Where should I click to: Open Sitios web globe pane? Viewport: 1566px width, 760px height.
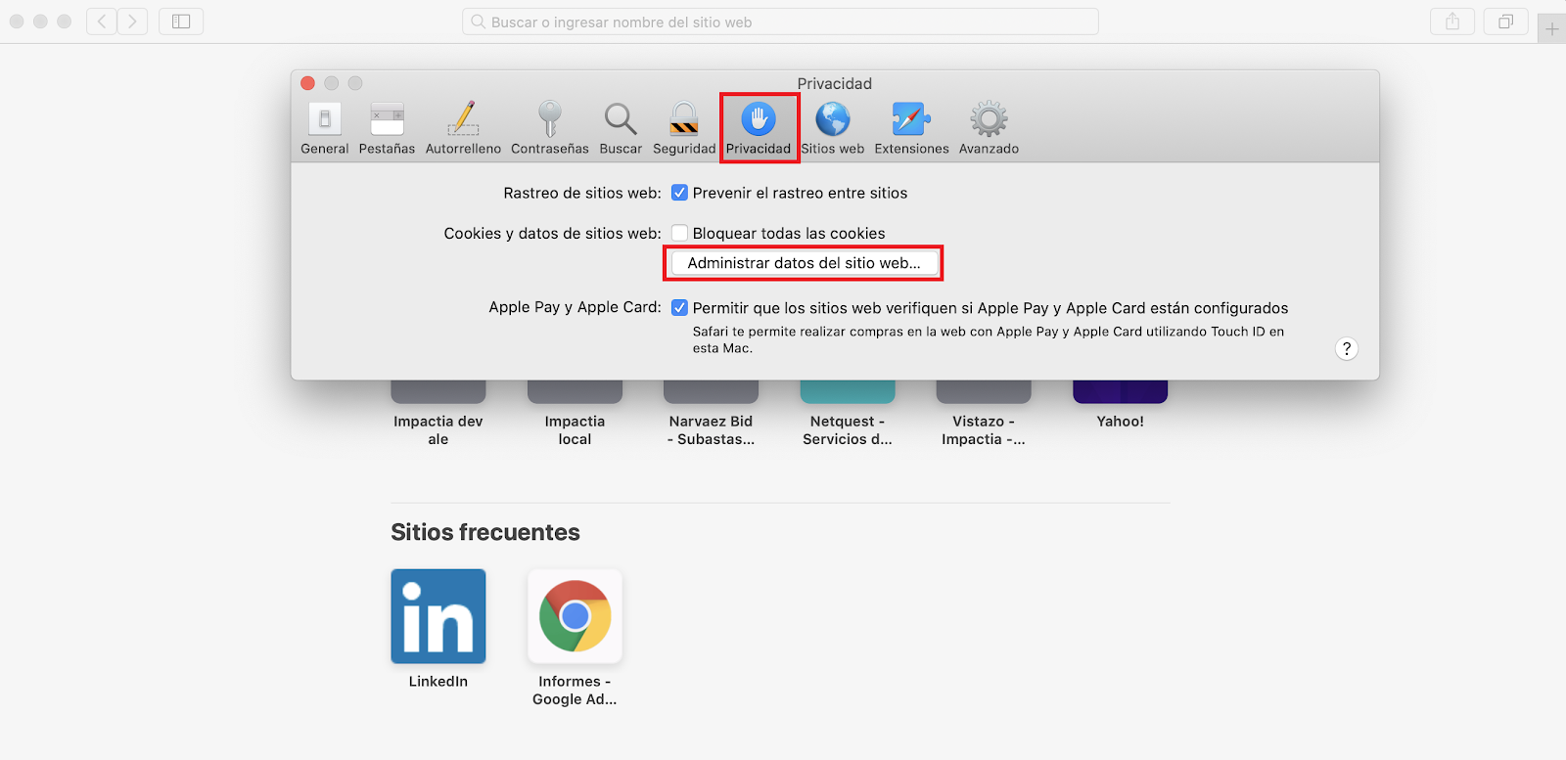(x=832, y=128)
